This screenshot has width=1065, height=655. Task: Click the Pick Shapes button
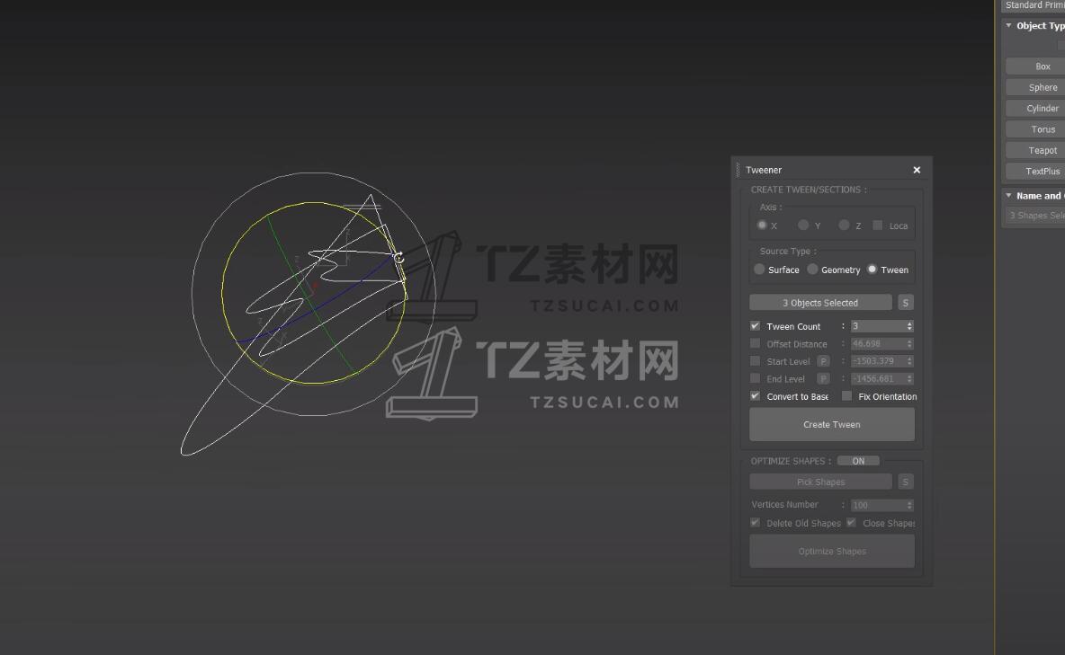(x=820, y=482)
